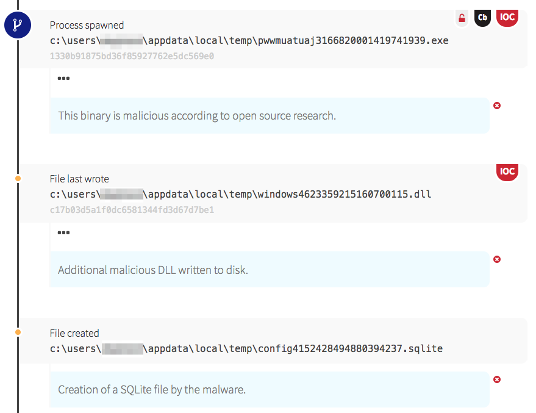Click the pwwmuatuaj exe file path

(x=250, y=41)
